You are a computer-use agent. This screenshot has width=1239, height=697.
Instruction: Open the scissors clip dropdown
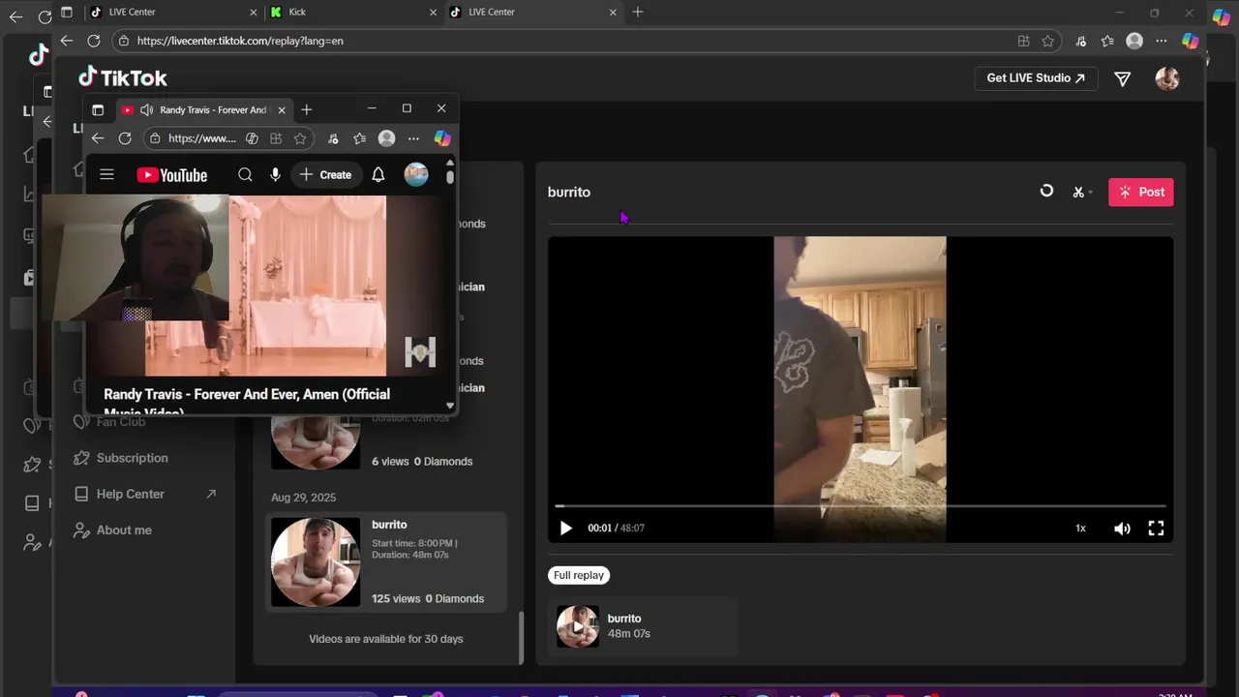tap(1082, 192)
